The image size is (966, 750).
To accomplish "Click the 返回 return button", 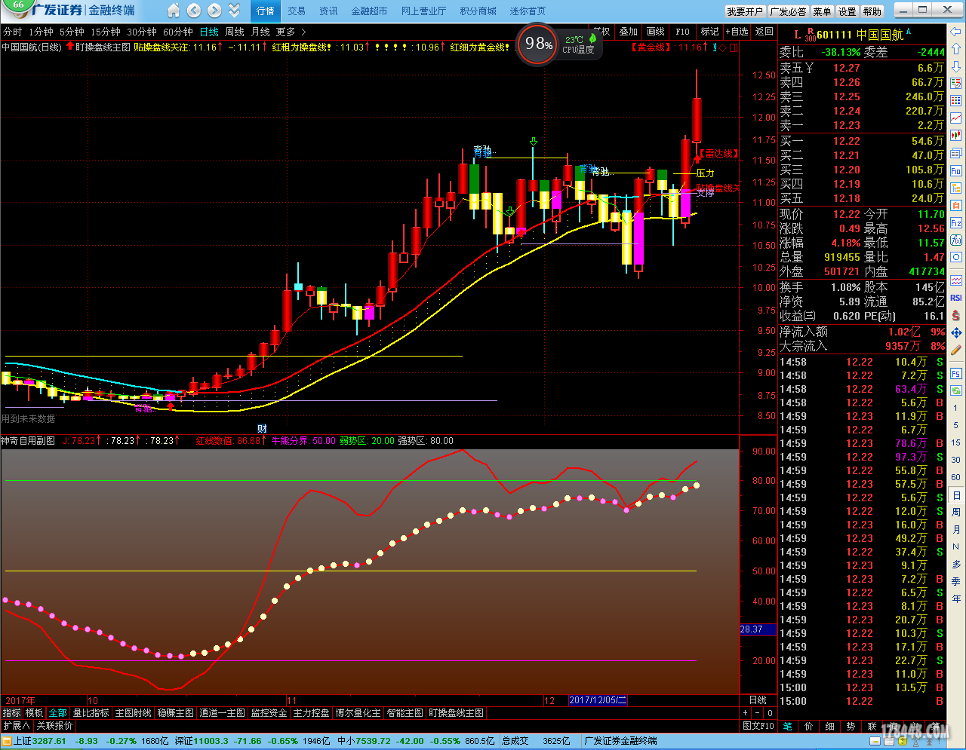I will [x=764, y=32].
